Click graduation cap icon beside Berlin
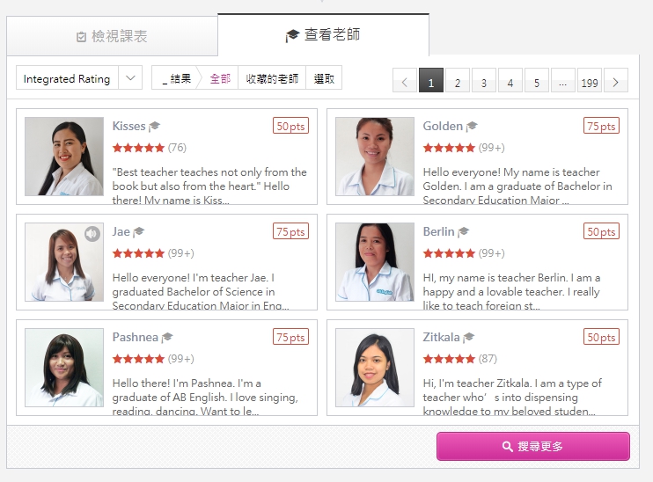The image size is (653, 482). point(463,231)
